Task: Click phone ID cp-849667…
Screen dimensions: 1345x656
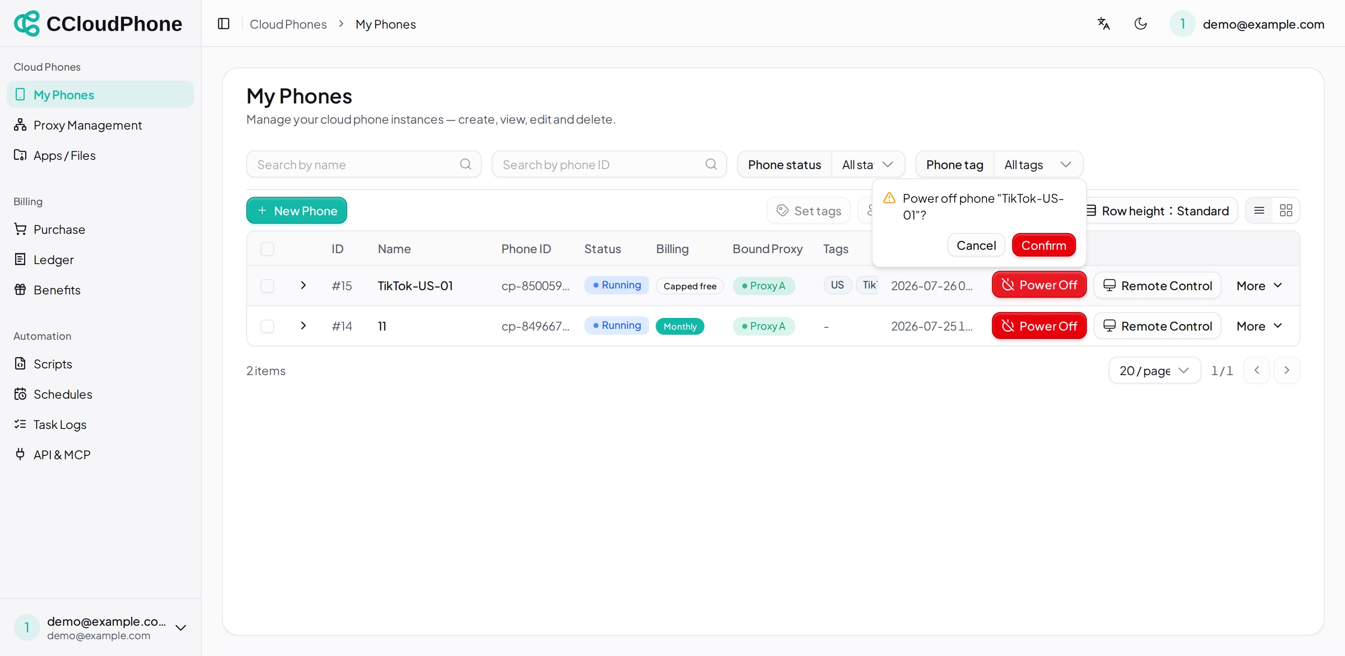Action: click(x=535, y=326)
